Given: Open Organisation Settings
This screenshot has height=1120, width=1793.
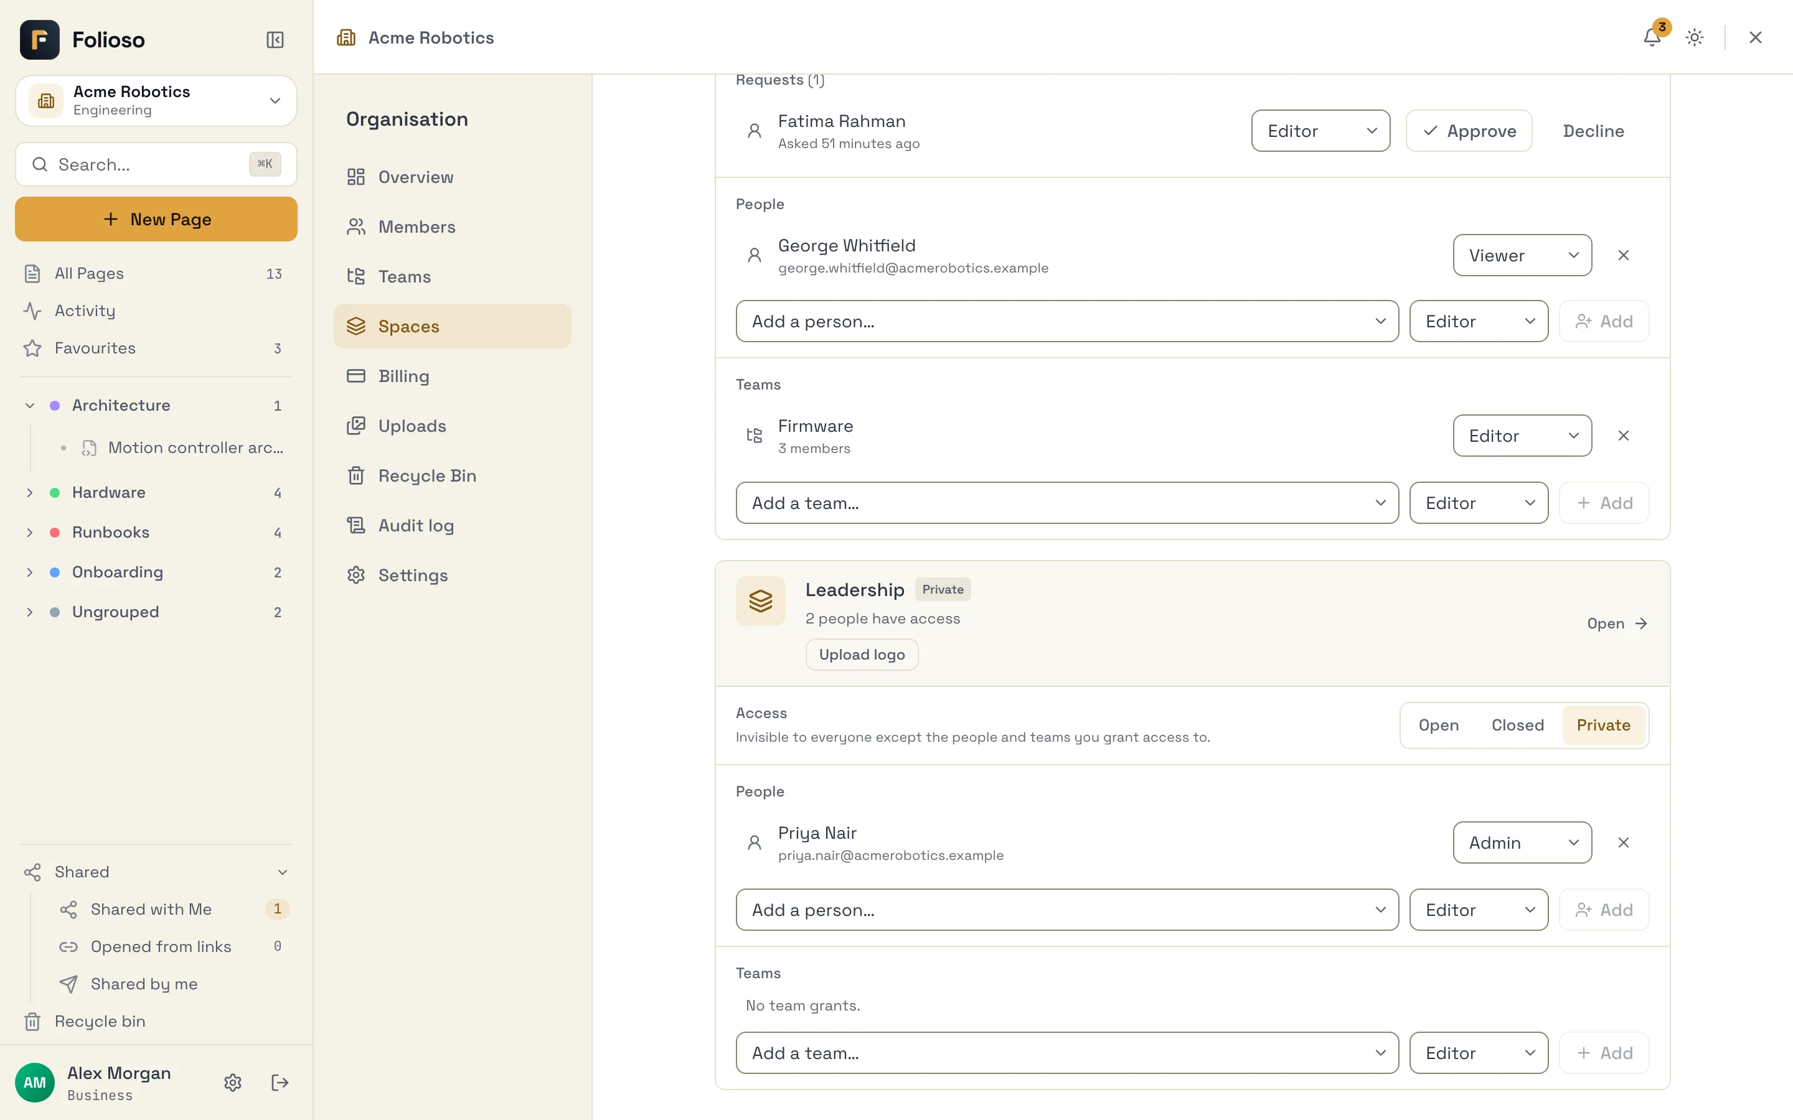Looking at the screenshot, I should coord(452,575).
